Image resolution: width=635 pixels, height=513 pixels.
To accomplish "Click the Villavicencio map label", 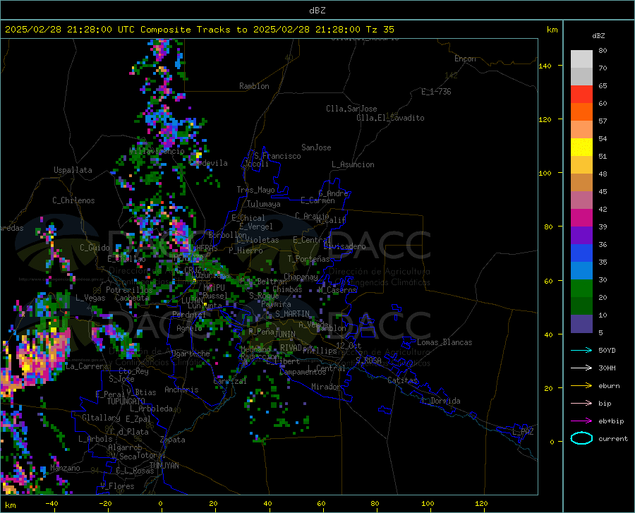I will (x=157, y=151).
